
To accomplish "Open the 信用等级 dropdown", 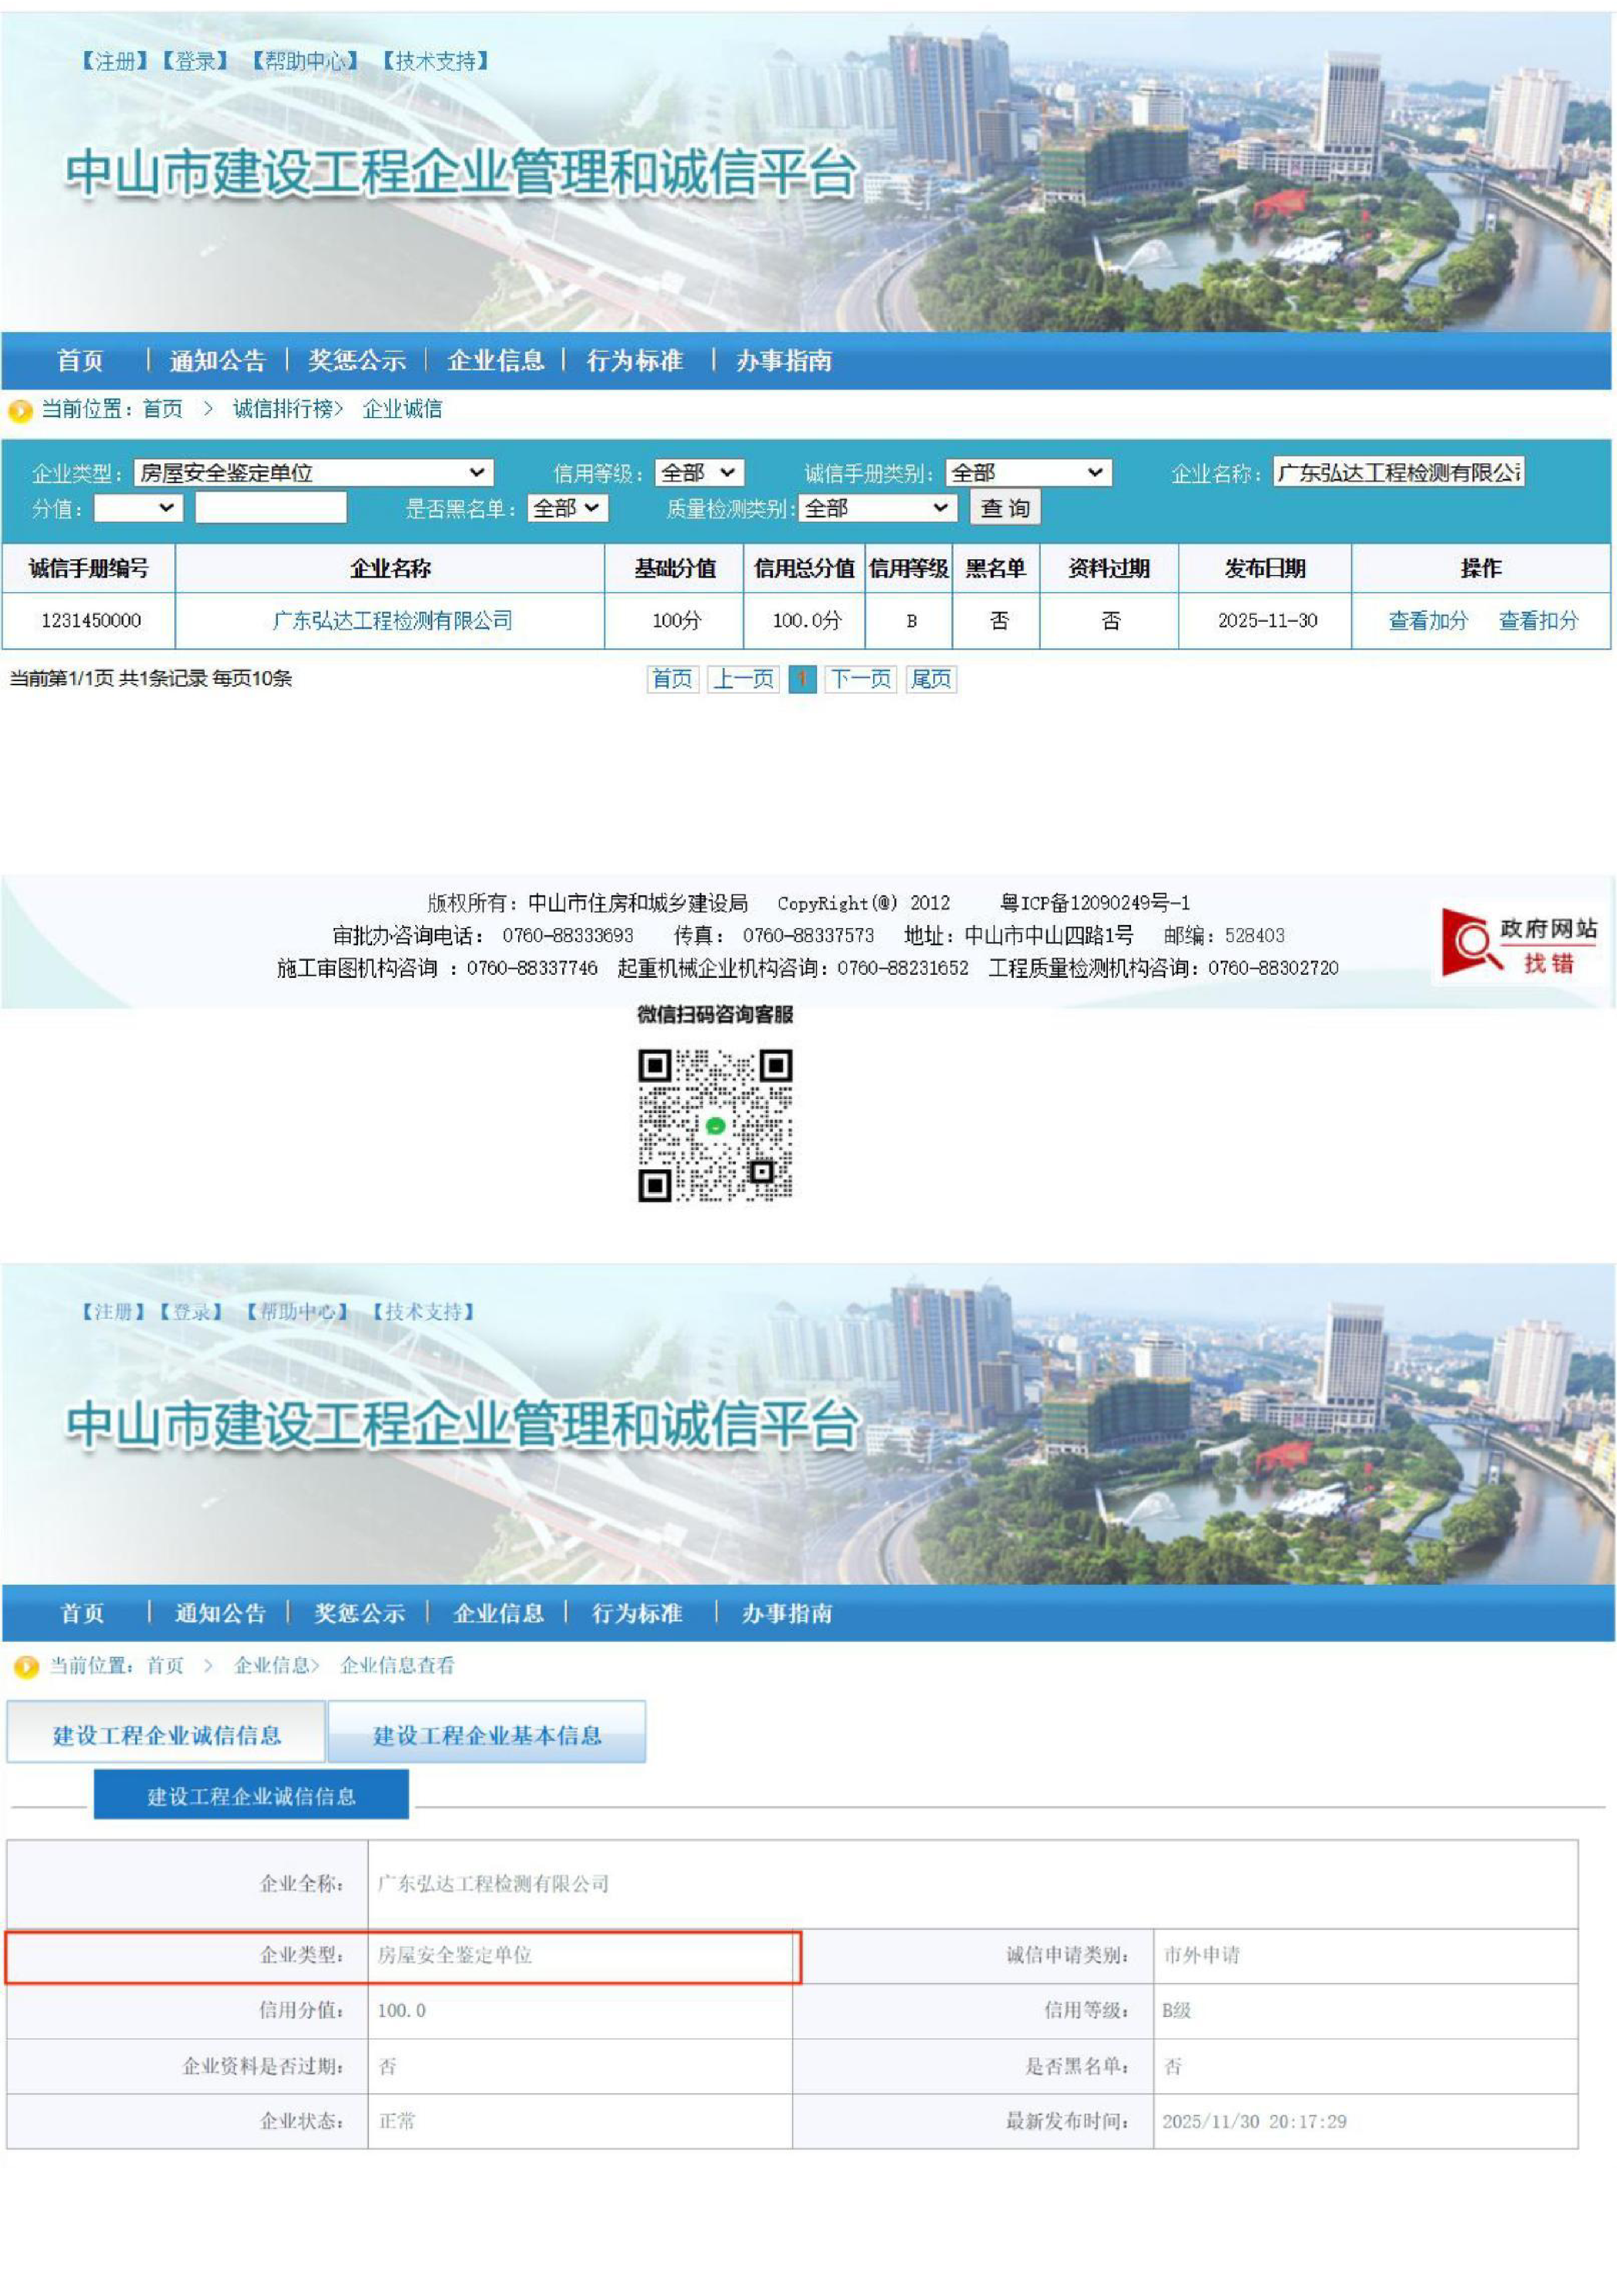I will (700, 473).
